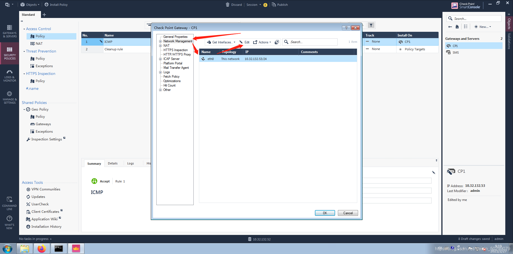Click the Windows Start button
This screenshot has width=513, height=254.
pyautogui.click(x=7, y=249)
